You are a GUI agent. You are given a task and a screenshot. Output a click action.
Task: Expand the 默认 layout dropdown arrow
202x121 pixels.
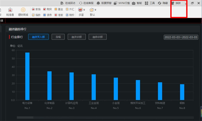pos(96,10)
